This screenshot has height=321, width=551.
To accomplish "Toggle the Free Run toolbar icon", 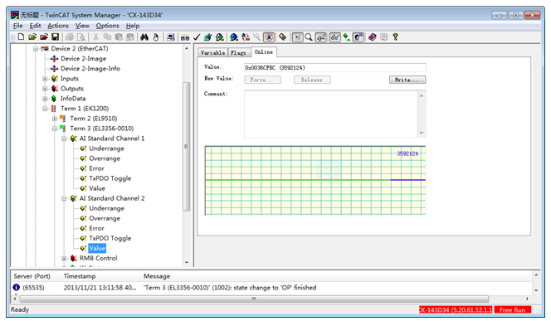I will (x=269, y=36).
